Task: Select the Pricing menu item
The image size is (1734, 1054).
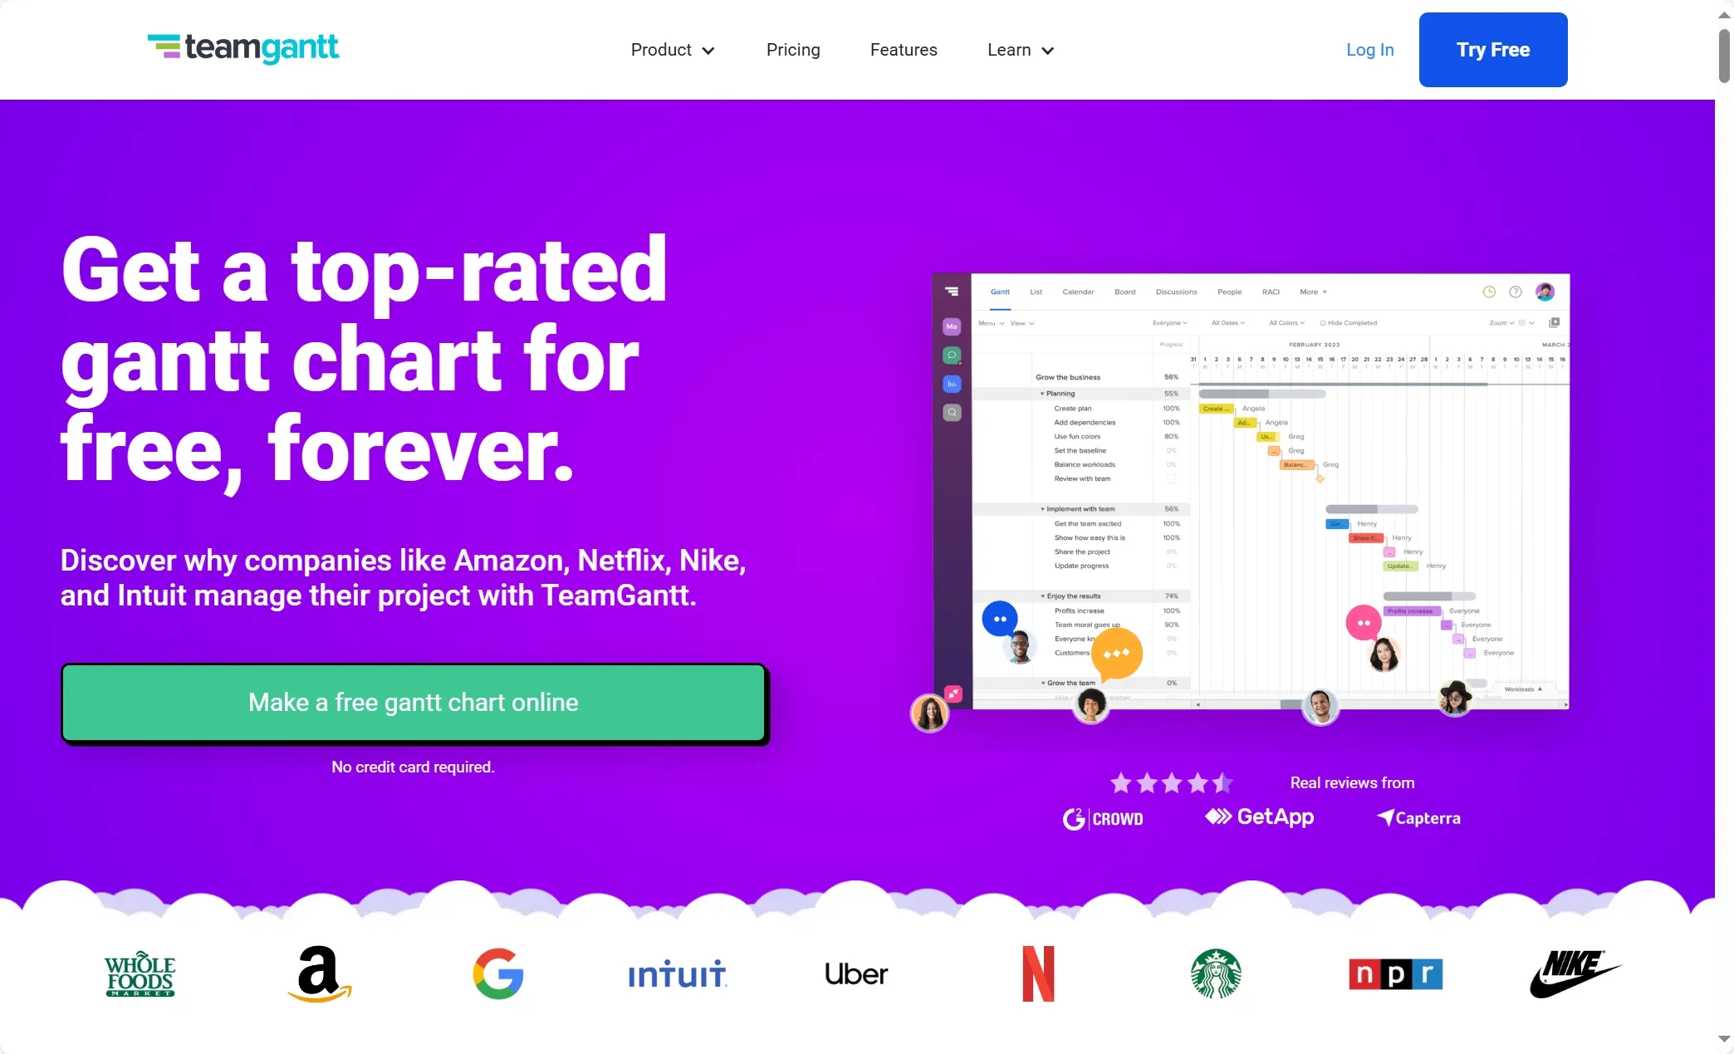Action: click(x=793, y=50)
